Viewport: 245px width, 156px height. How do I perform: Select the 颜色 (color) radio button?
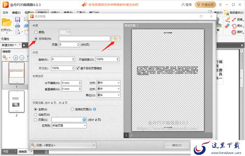pos(36,32)
